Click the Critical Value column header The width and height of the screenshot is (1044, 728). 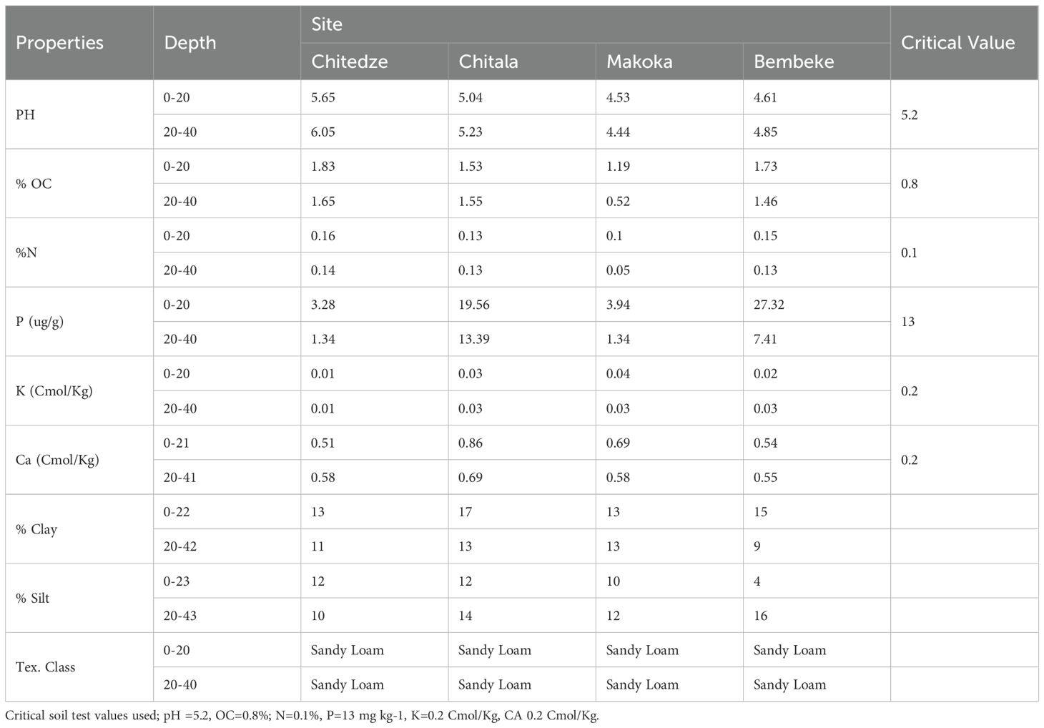point(957,43)
